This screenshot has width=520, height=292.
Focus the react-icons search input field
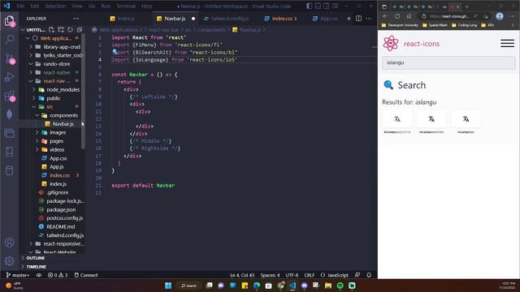[448, 62]
